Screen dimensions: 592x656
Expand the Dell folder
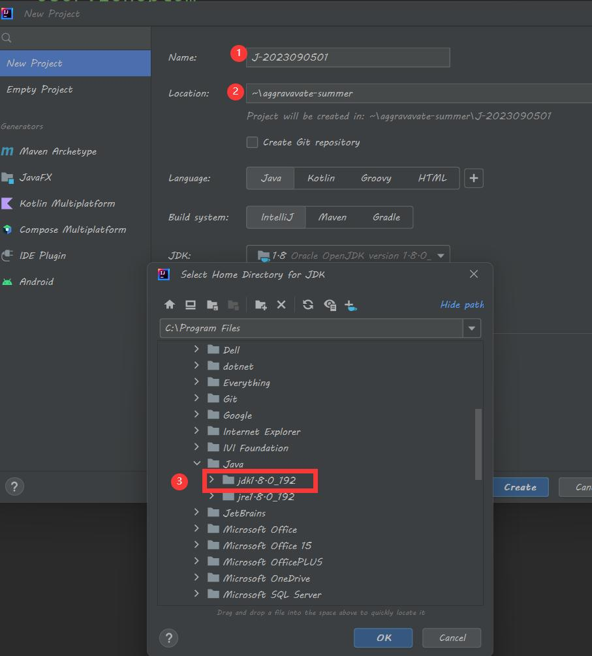(x=196, y=349)
